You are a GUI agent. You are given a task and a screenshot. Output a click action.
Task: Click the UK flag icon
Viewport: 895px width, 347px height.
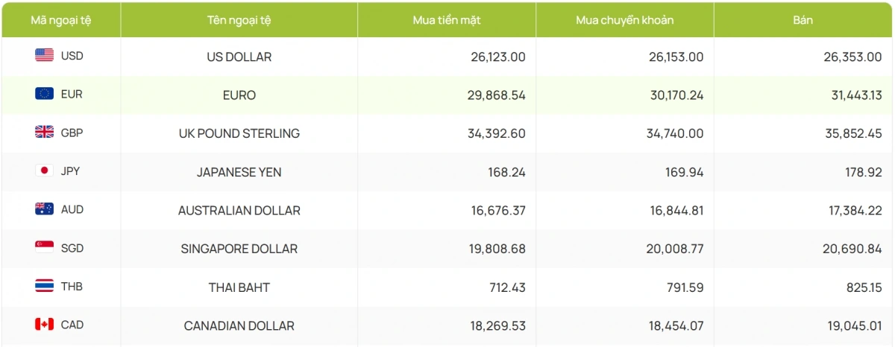(x=44, y=133)
